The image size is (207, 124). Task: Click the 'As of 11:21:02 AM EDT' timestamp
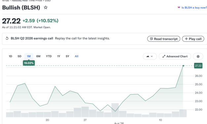click(x=26, y=27)
